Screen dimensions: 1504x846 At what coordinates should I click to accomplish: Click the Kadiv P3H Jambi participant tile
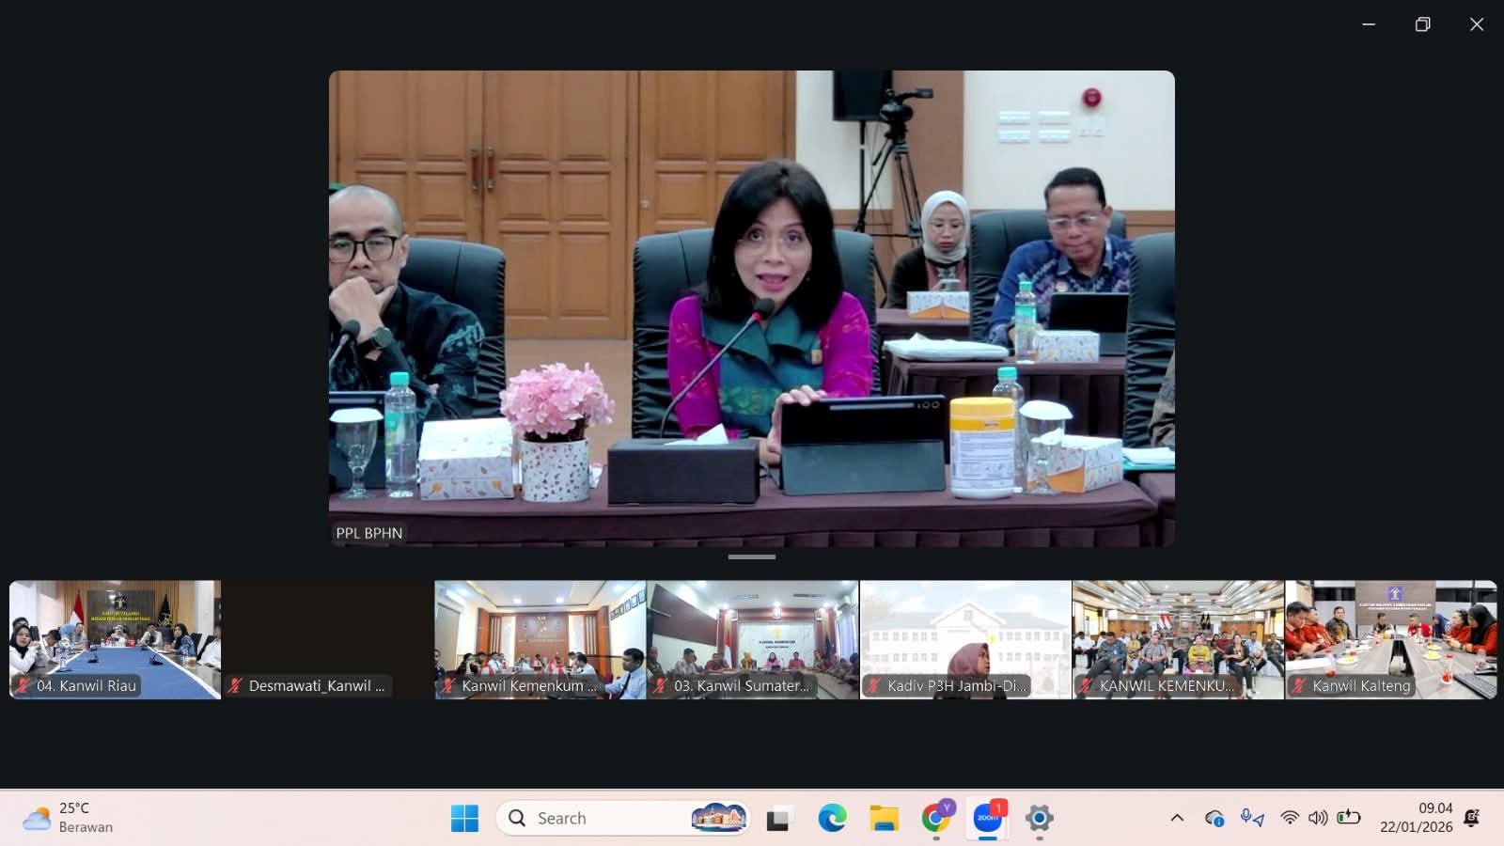tap(965, 639)
